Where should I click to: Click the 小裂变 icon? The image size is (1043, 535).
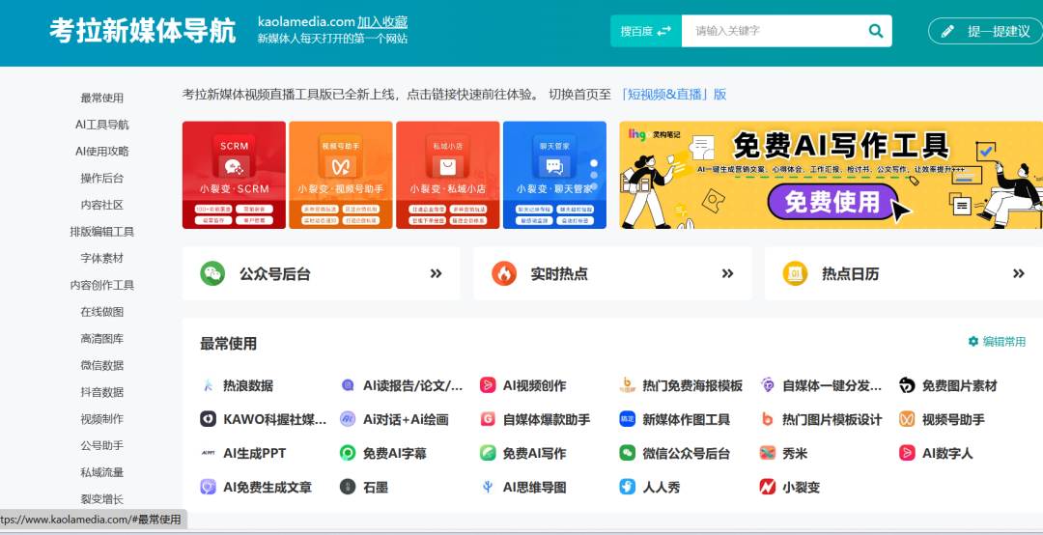tap(767, 487)
